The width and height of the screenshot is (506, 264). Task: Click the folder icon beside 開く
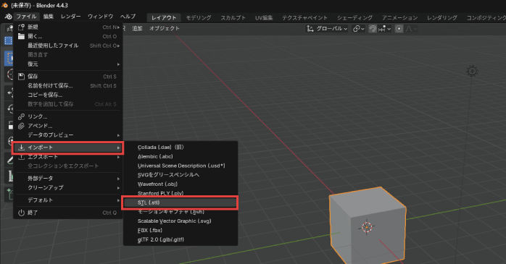[21, 36]
